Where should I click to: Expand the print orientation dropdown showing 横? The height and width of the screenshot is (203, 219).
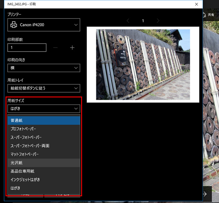[x=44, y=68]
